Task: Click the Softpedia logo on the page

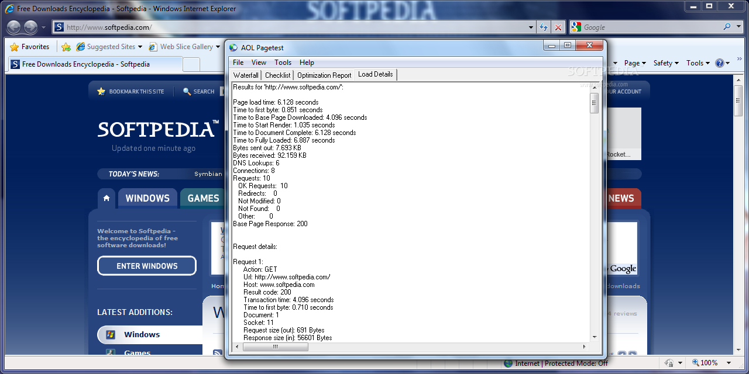Action: click(158, 129)
